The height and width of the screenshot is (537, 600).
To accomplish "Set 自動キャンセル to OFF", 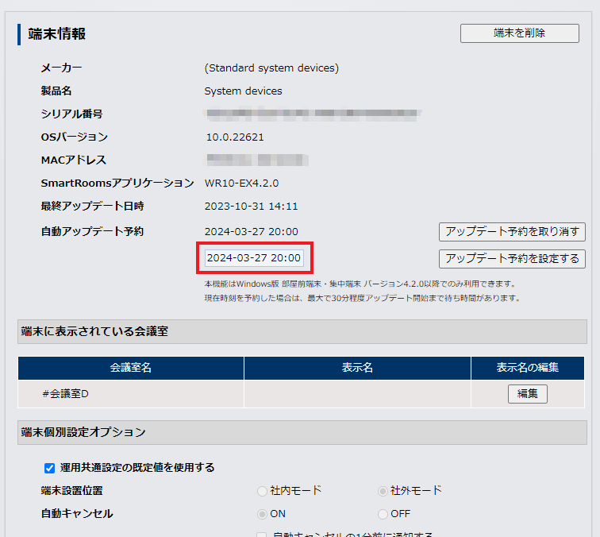I will pos(383,514).
